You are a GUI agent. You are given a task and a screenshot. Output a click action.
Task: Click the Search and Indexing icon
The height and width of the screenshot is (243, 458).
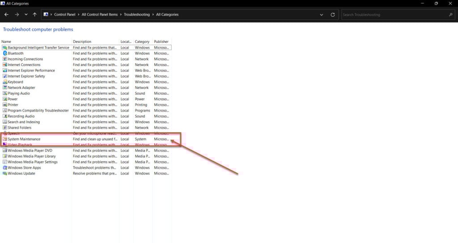tap(4, 122)
